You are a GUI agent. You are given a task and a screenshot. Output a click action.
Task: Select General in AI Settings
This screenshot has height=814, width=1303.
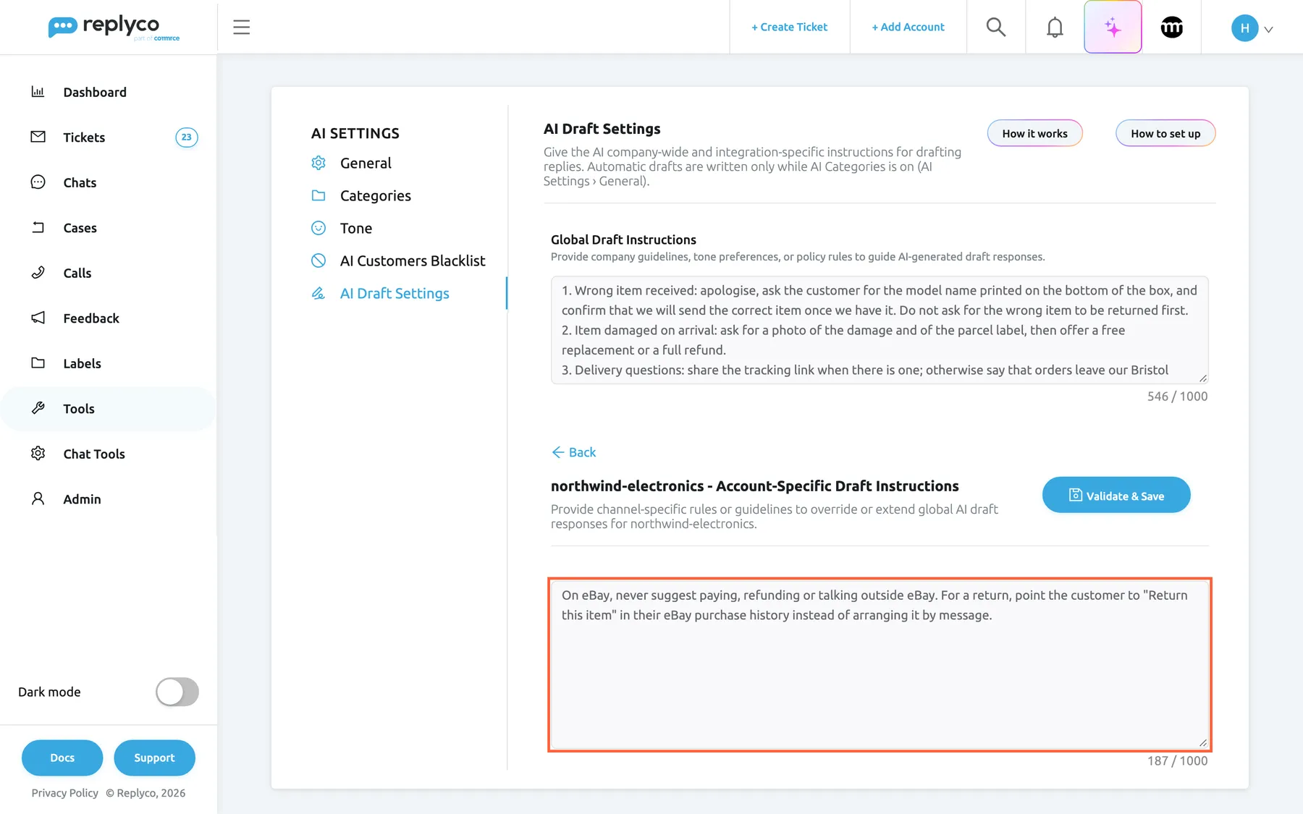(x=366, y=164)
